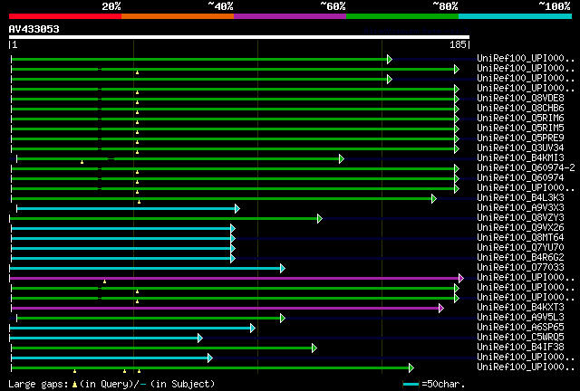Select the UniRef100_Q60974 label
This screenshot has width=580, height=391.
[520, 178]
